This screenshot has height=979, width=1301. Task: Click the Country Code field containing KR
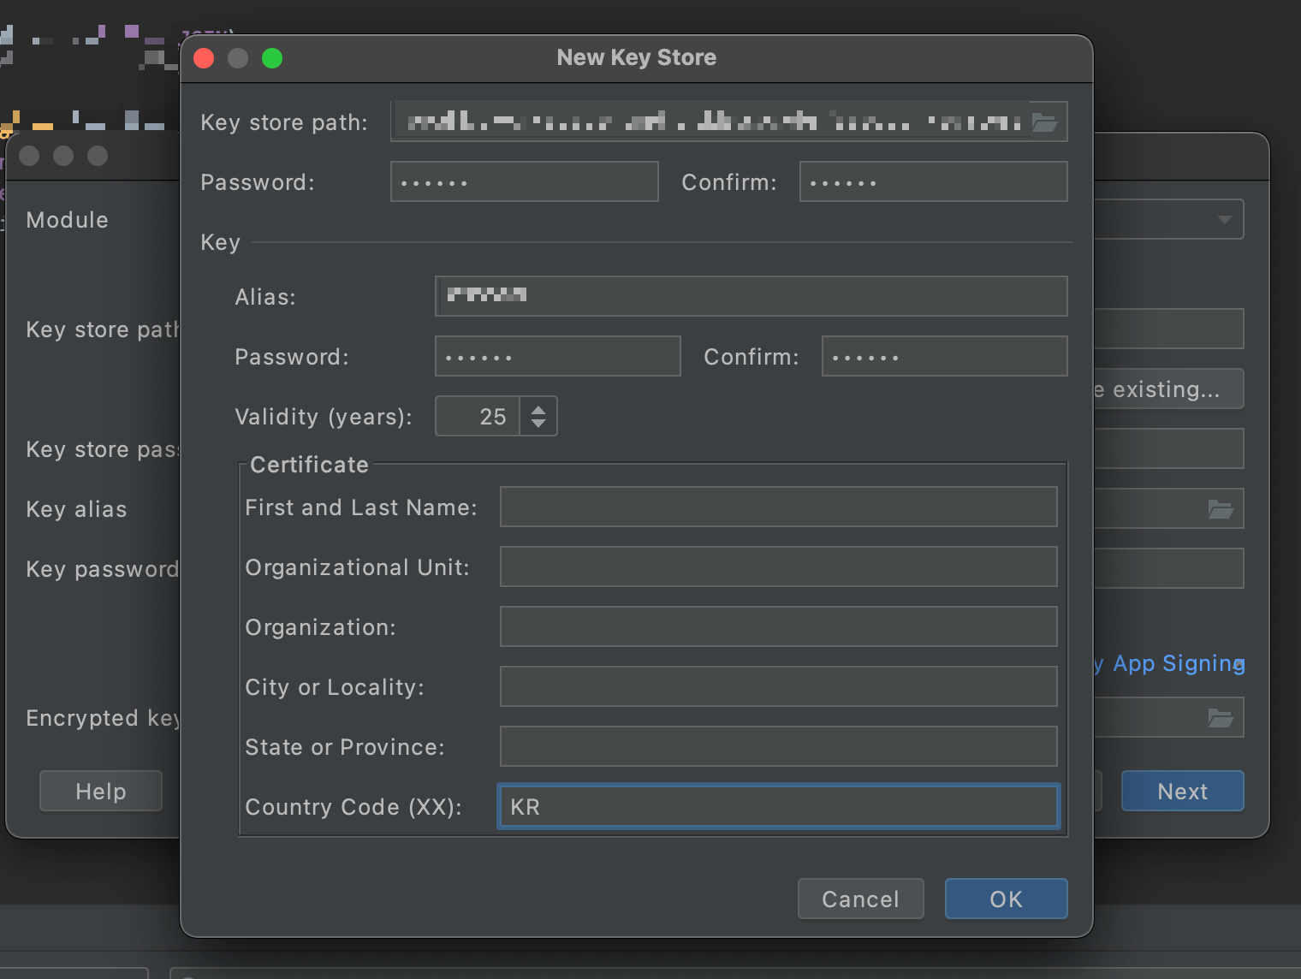tap(779, 806)
